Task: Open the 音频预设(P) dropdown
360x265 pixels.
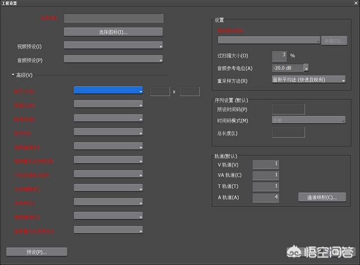Action: point(113,59)
